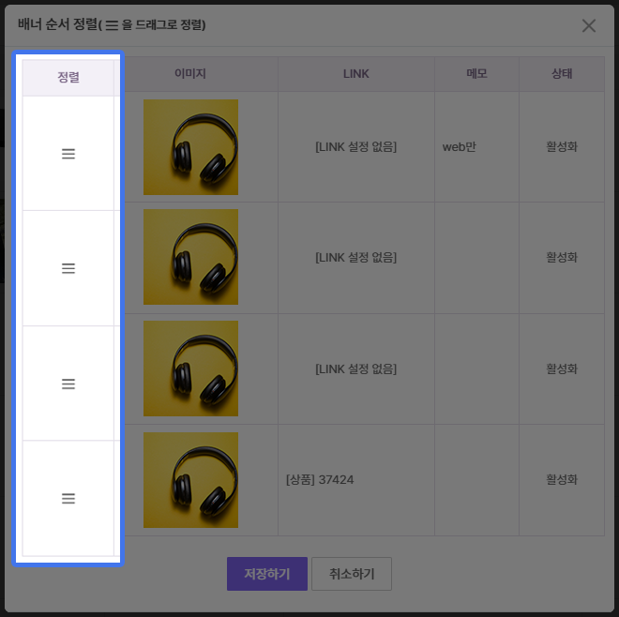Click the fourth row's headphone thumbnail

tap(190, 480)
